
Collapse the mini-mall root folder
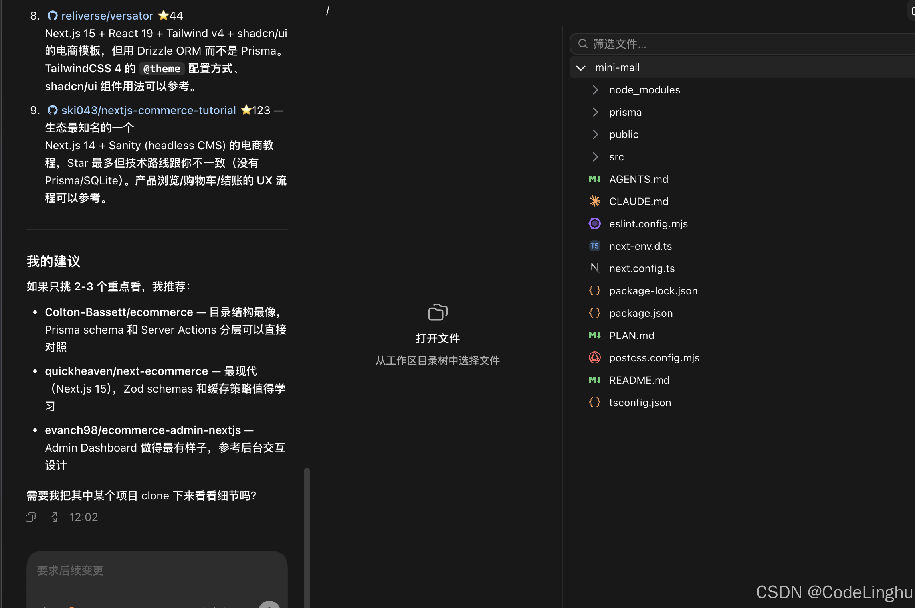[581, 68]
